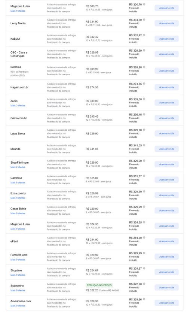Click info icon beside KaBuM! R$ 332,42 total

click(x=144, y=35)
